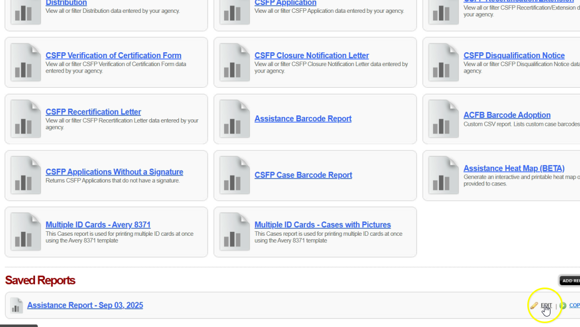Click the CSFP Case Barcode Report icon
This screenshot has height=327, width=580.
(x=235, y=175)
